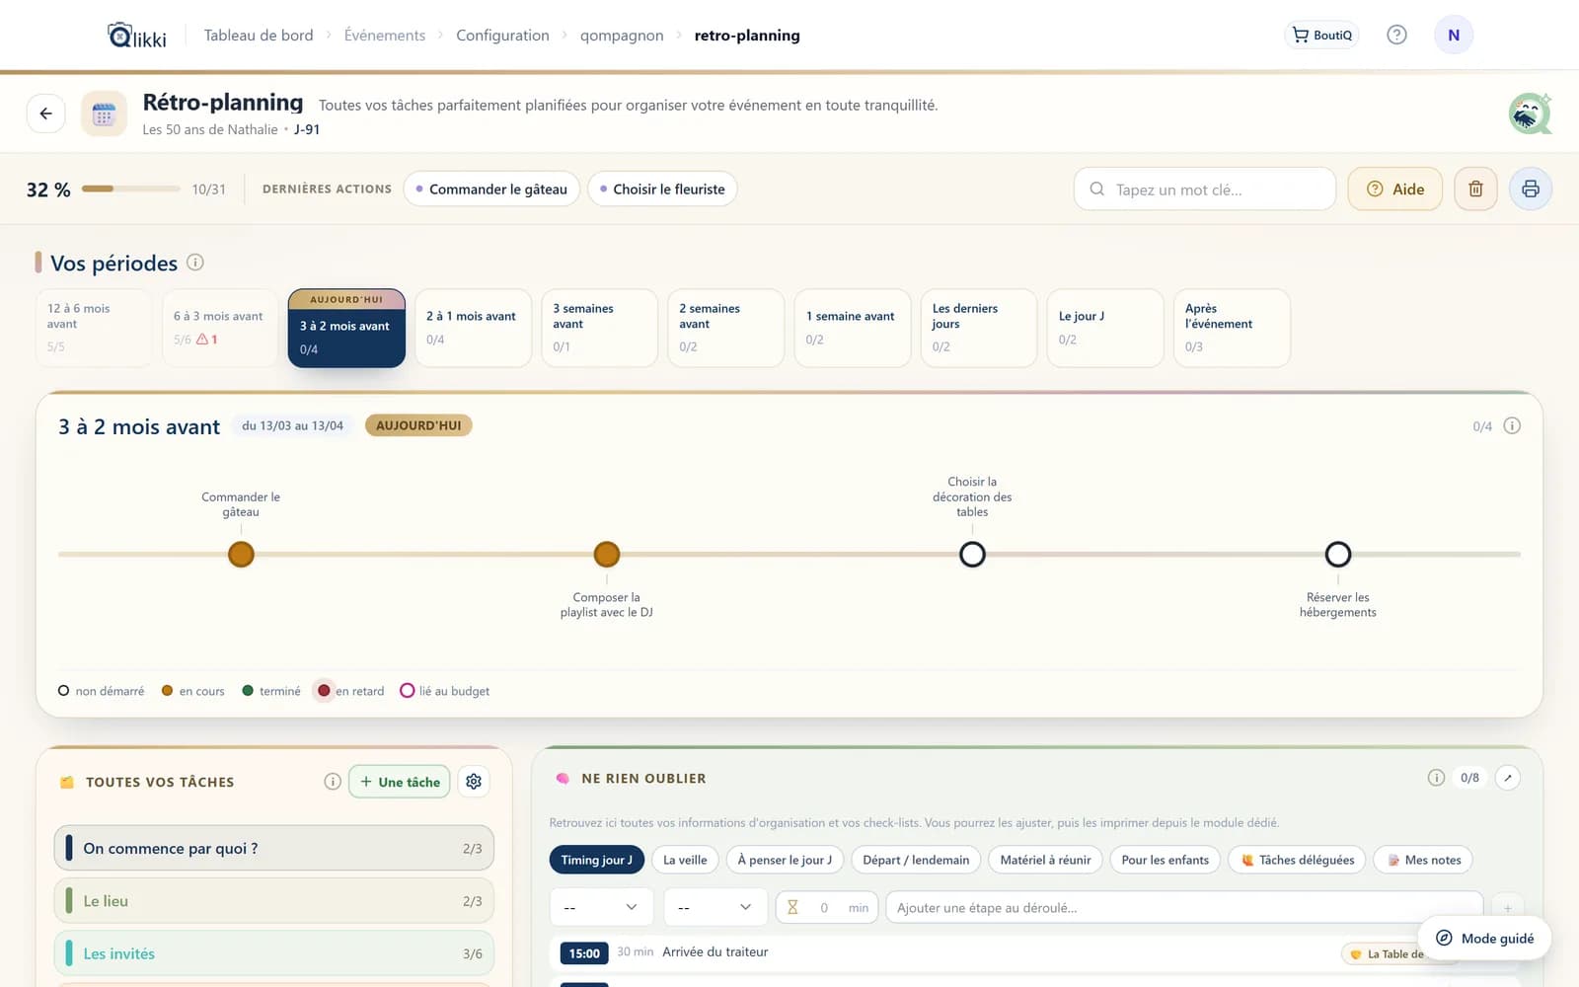The image size is (1579, 987).
Task: Select the Le jour J period card
Action: [x=1105, y=328]
